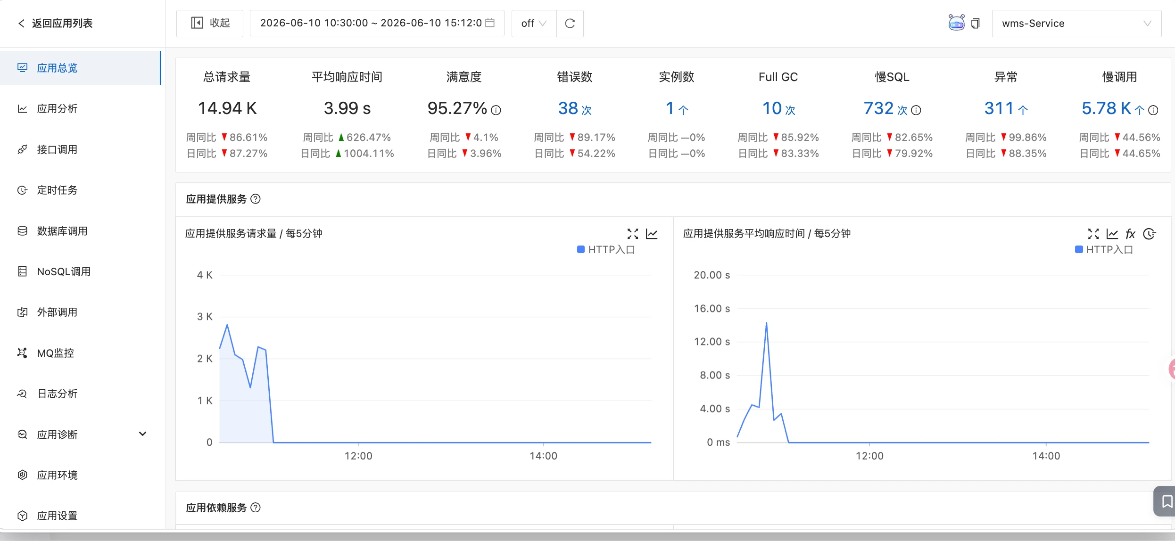The image size is (1175, 541).
Task: Click the copy icon beside wms-Service
Action: 976,23
